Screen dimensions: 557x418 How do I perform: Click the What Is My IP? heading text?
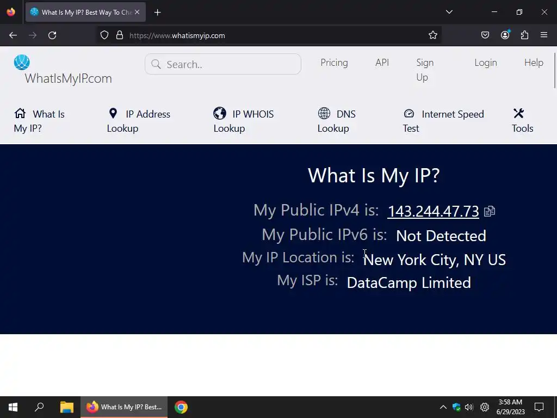(x=374, y=175)
